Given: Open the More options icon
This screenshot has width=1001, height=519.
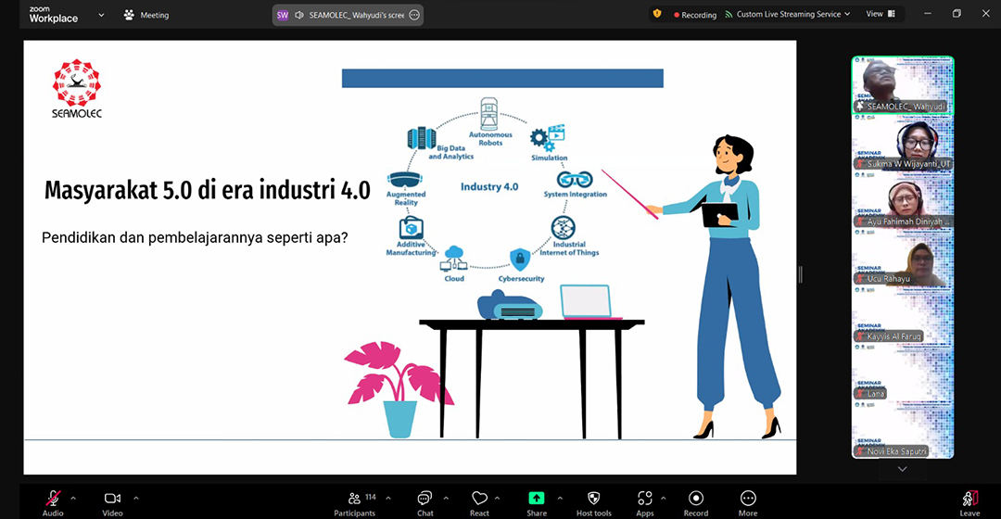Looking at the screenshot, I should coord(748,499).
